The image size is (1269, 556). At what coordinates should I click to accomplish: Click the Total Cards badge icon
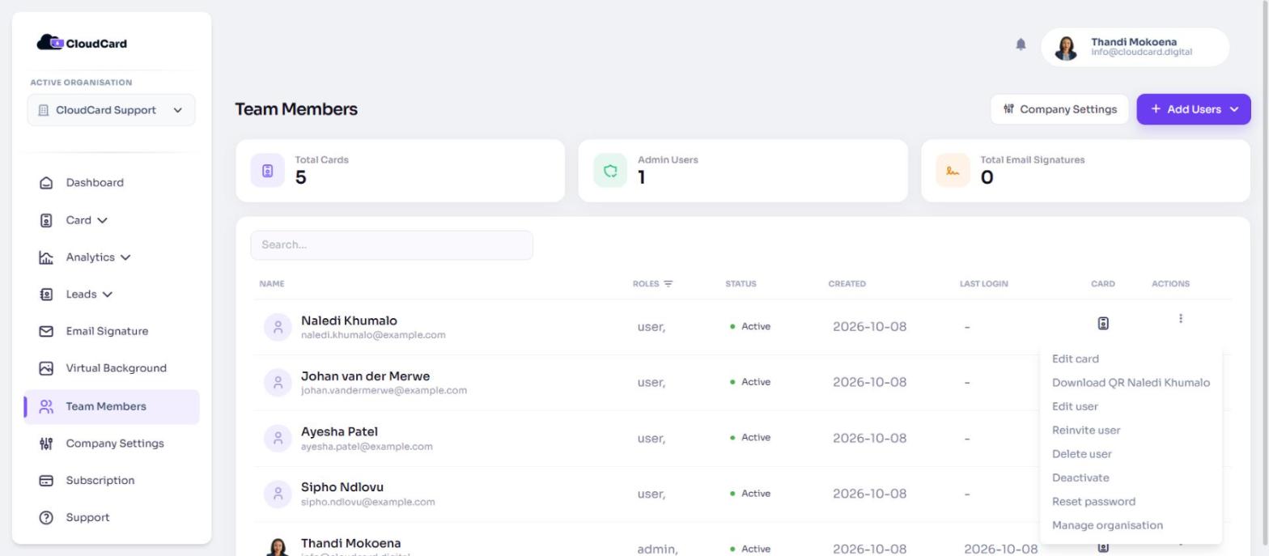coord(268,171)
